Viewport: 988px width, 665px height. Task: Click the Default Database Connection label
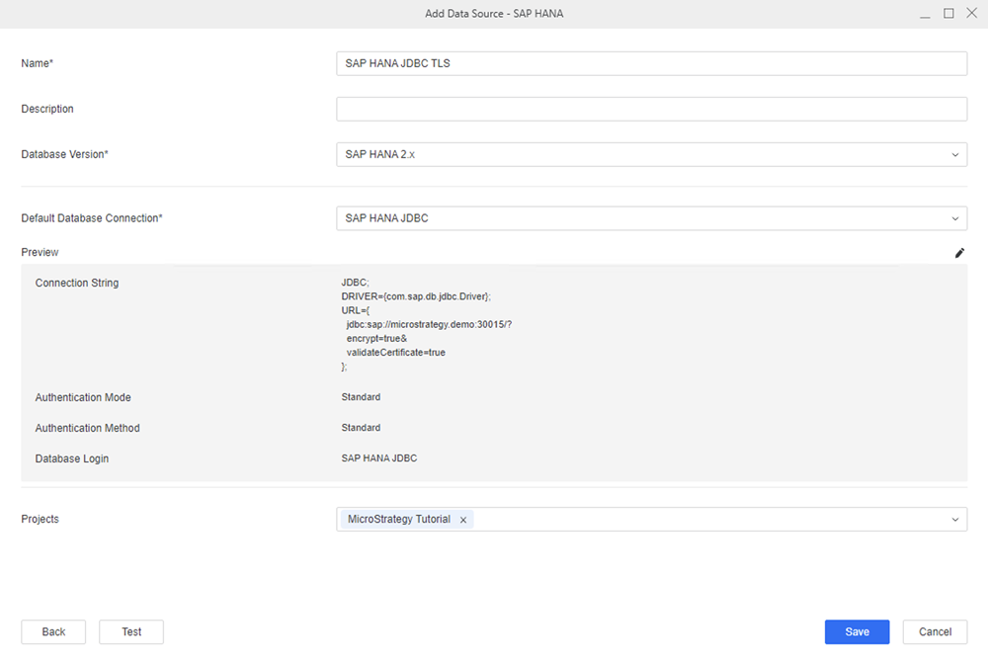(x=92, y=218)
